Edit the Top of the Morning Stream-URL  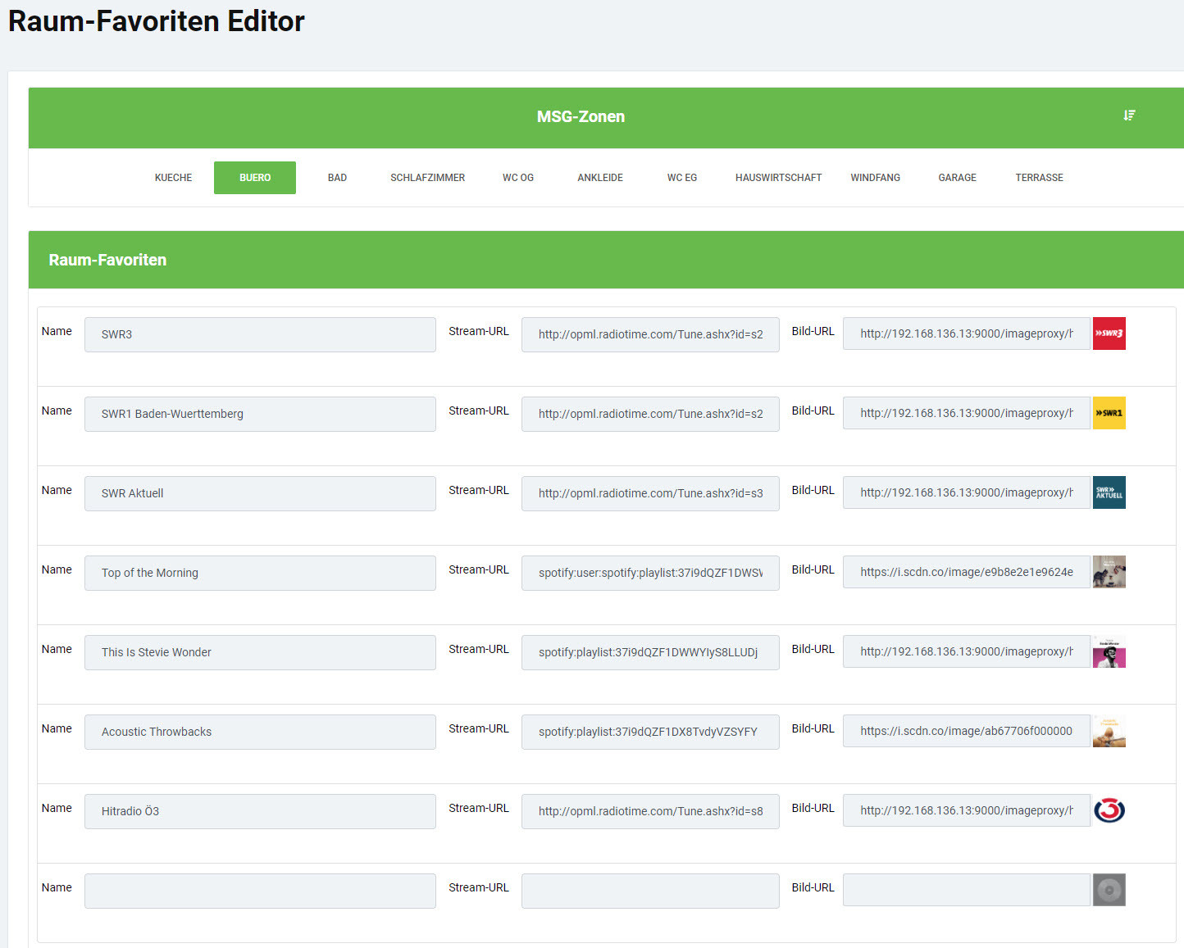click(x=650, y=573)
